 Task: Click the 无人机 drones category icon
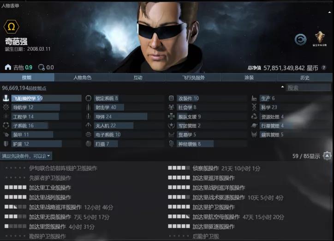tap(89, 125)
